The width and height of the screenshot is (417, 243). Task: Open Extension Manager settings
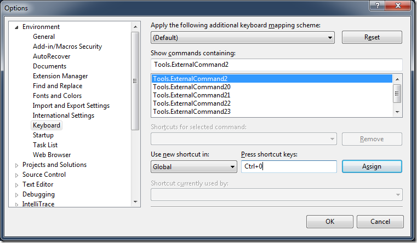click(x=60, y=76)
